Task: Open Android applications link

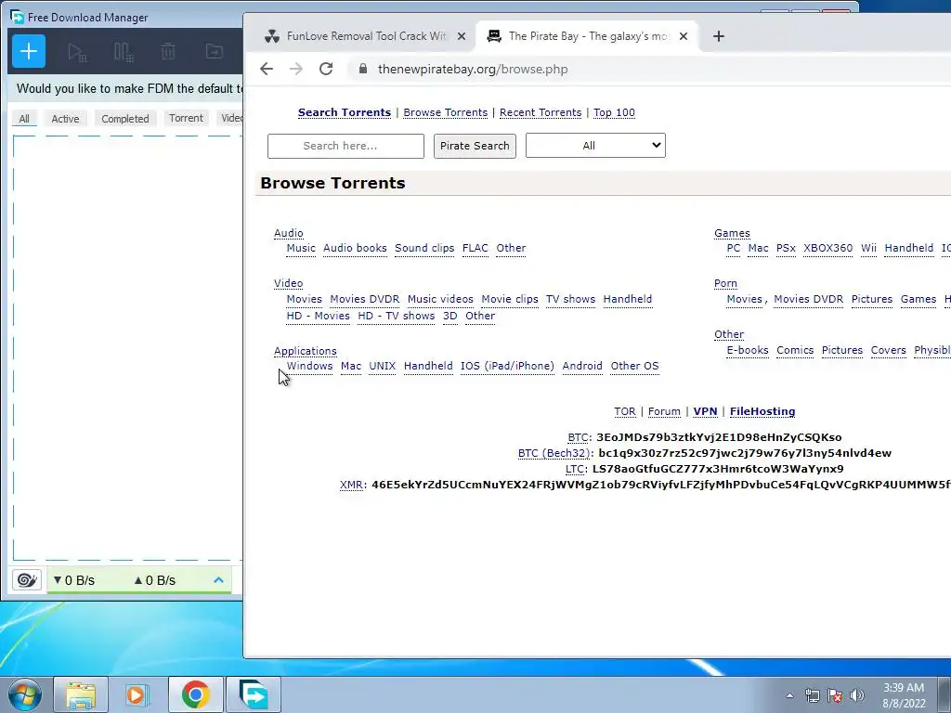Action: [x=582, y=366]
